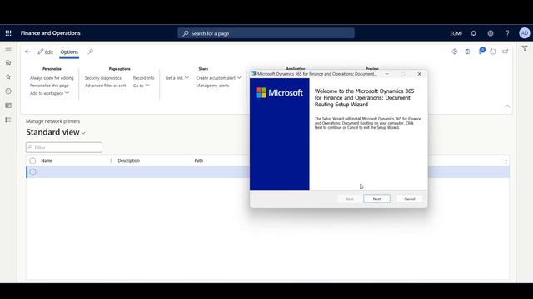This screenshot has height=299, width=533.
Task: Click the Description column header
Action: pyautogui.click(x=129, y=161)
